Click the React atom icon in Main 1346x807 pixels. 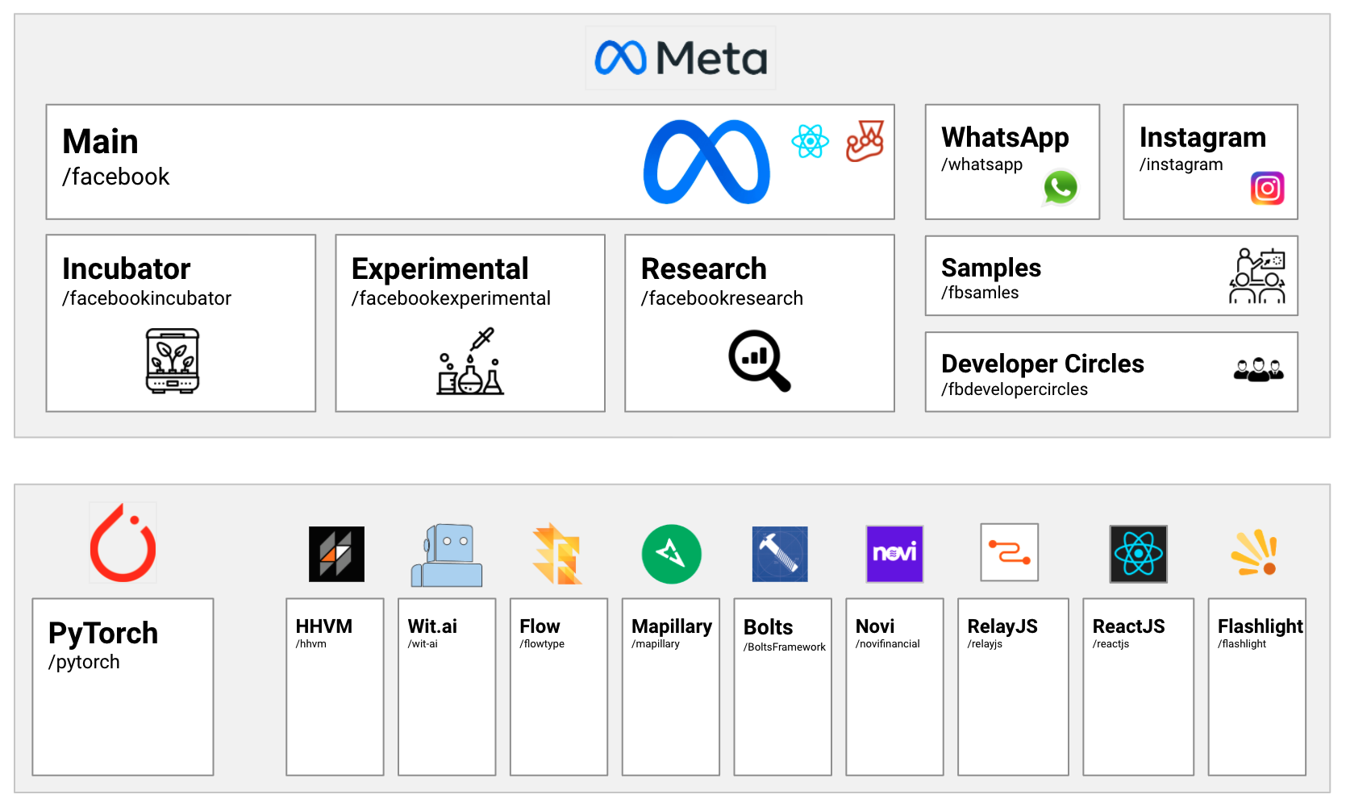tap(811, 141)
